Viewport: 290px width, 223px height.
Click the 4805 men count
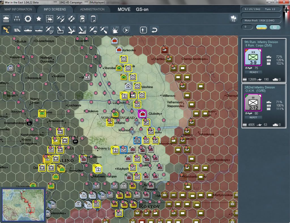tap(251, 125)
